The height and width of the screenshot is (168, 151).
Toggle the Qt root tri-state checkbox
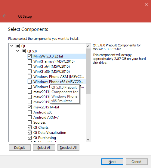click(18, 46)
